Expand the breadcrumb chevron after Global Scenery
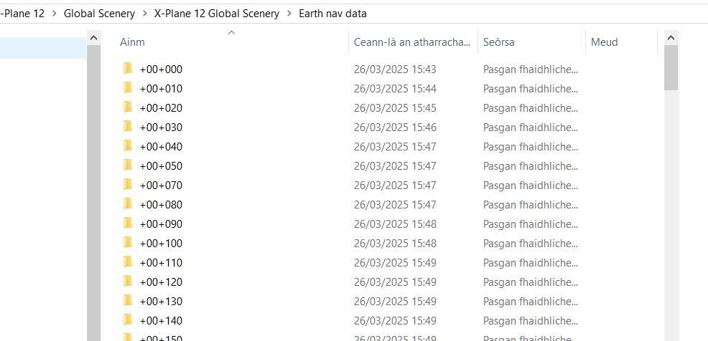Screen dimensions: 708x341 144,14
